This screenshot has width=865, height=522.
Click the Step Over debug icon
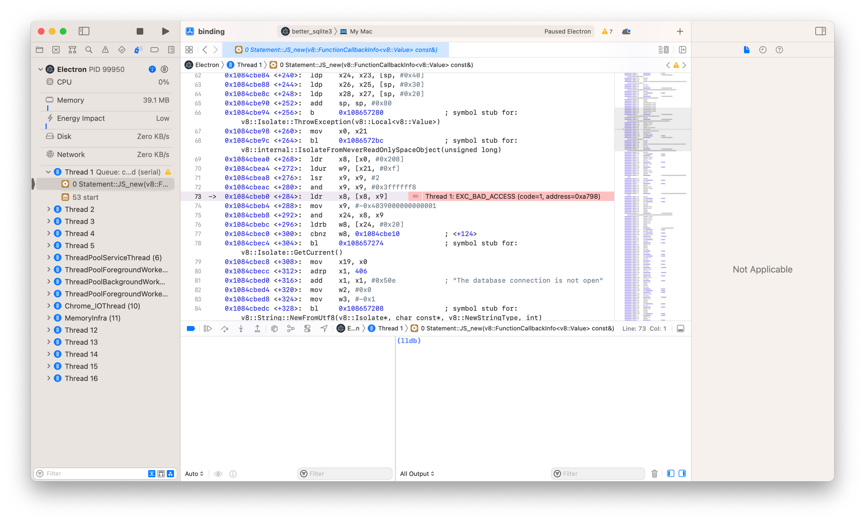click(x=224, y=329)
